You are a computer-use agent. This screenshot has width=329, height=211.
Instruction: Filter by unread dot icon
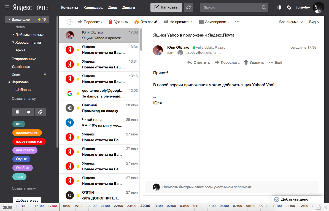(29, 112)
